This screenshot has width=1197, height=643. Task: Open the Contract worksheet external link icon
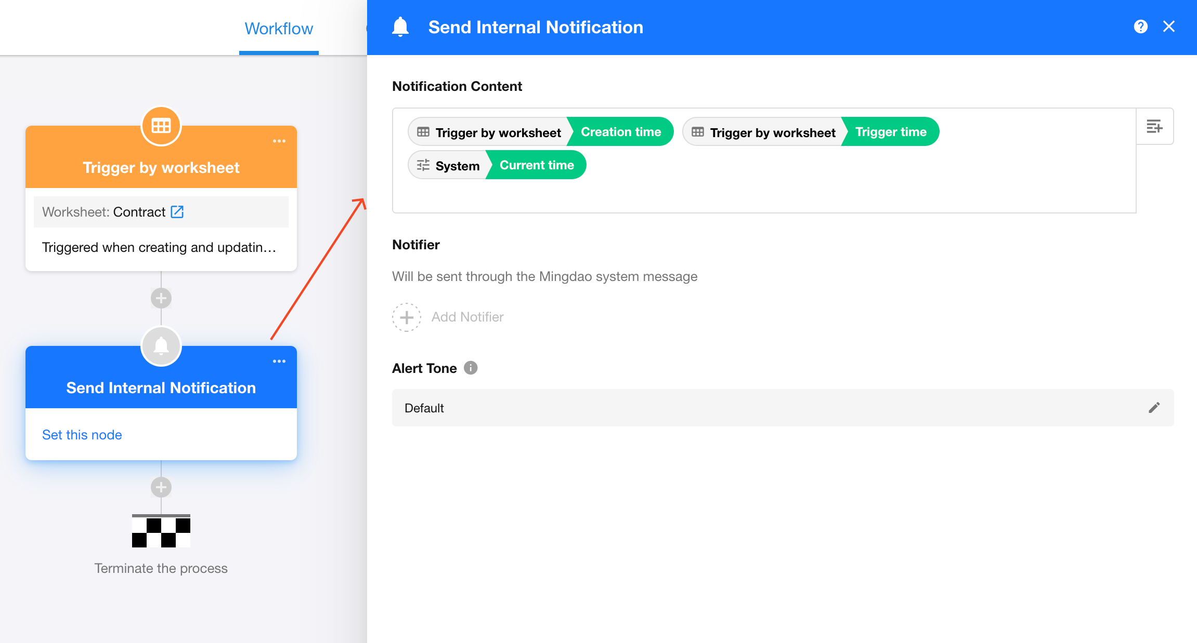click(177, 212)
